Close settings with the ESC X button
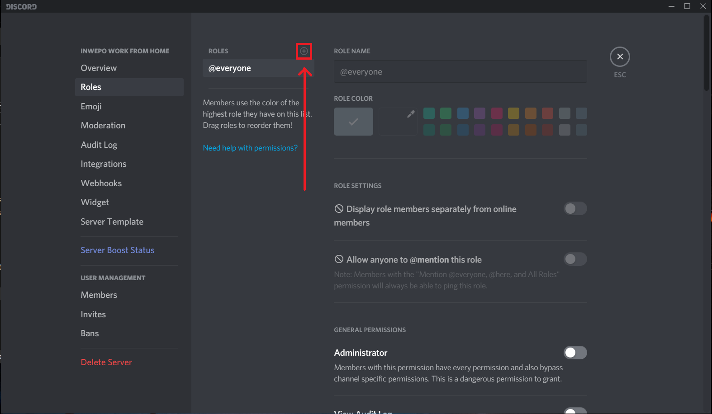 pos(620,57)
